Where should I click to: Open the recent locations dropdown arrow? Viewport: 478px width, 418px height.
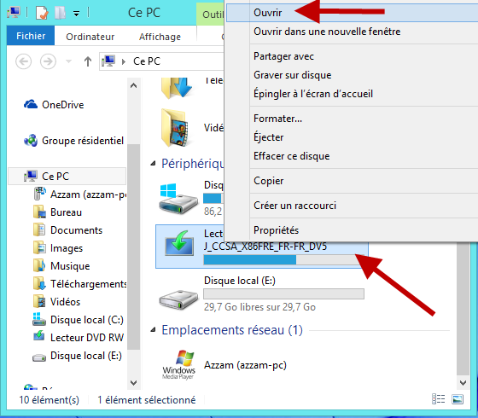point(69,61)
